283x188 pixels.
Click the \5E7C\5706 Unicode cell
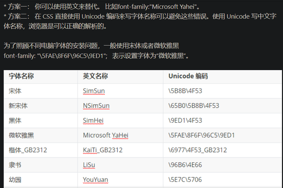[185, 180]
